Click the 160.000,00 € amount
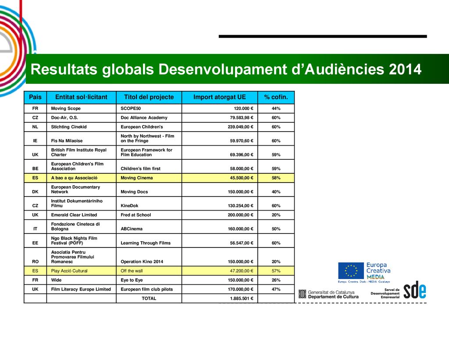449x337 pixels. (241, 229)
